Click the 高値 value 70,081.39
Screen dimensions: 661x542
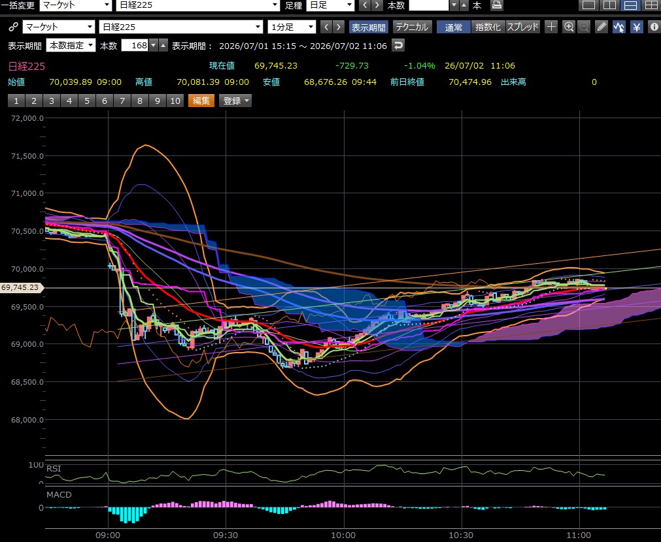pyautogui.click(x=197, y=82)
